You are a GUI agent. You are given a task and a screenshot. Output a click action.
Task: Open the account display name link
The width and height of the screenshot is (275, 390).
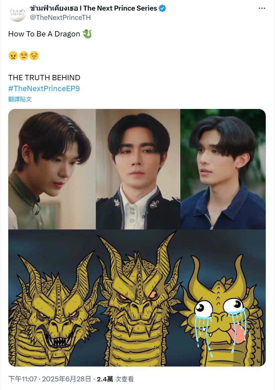click(93, 8)
